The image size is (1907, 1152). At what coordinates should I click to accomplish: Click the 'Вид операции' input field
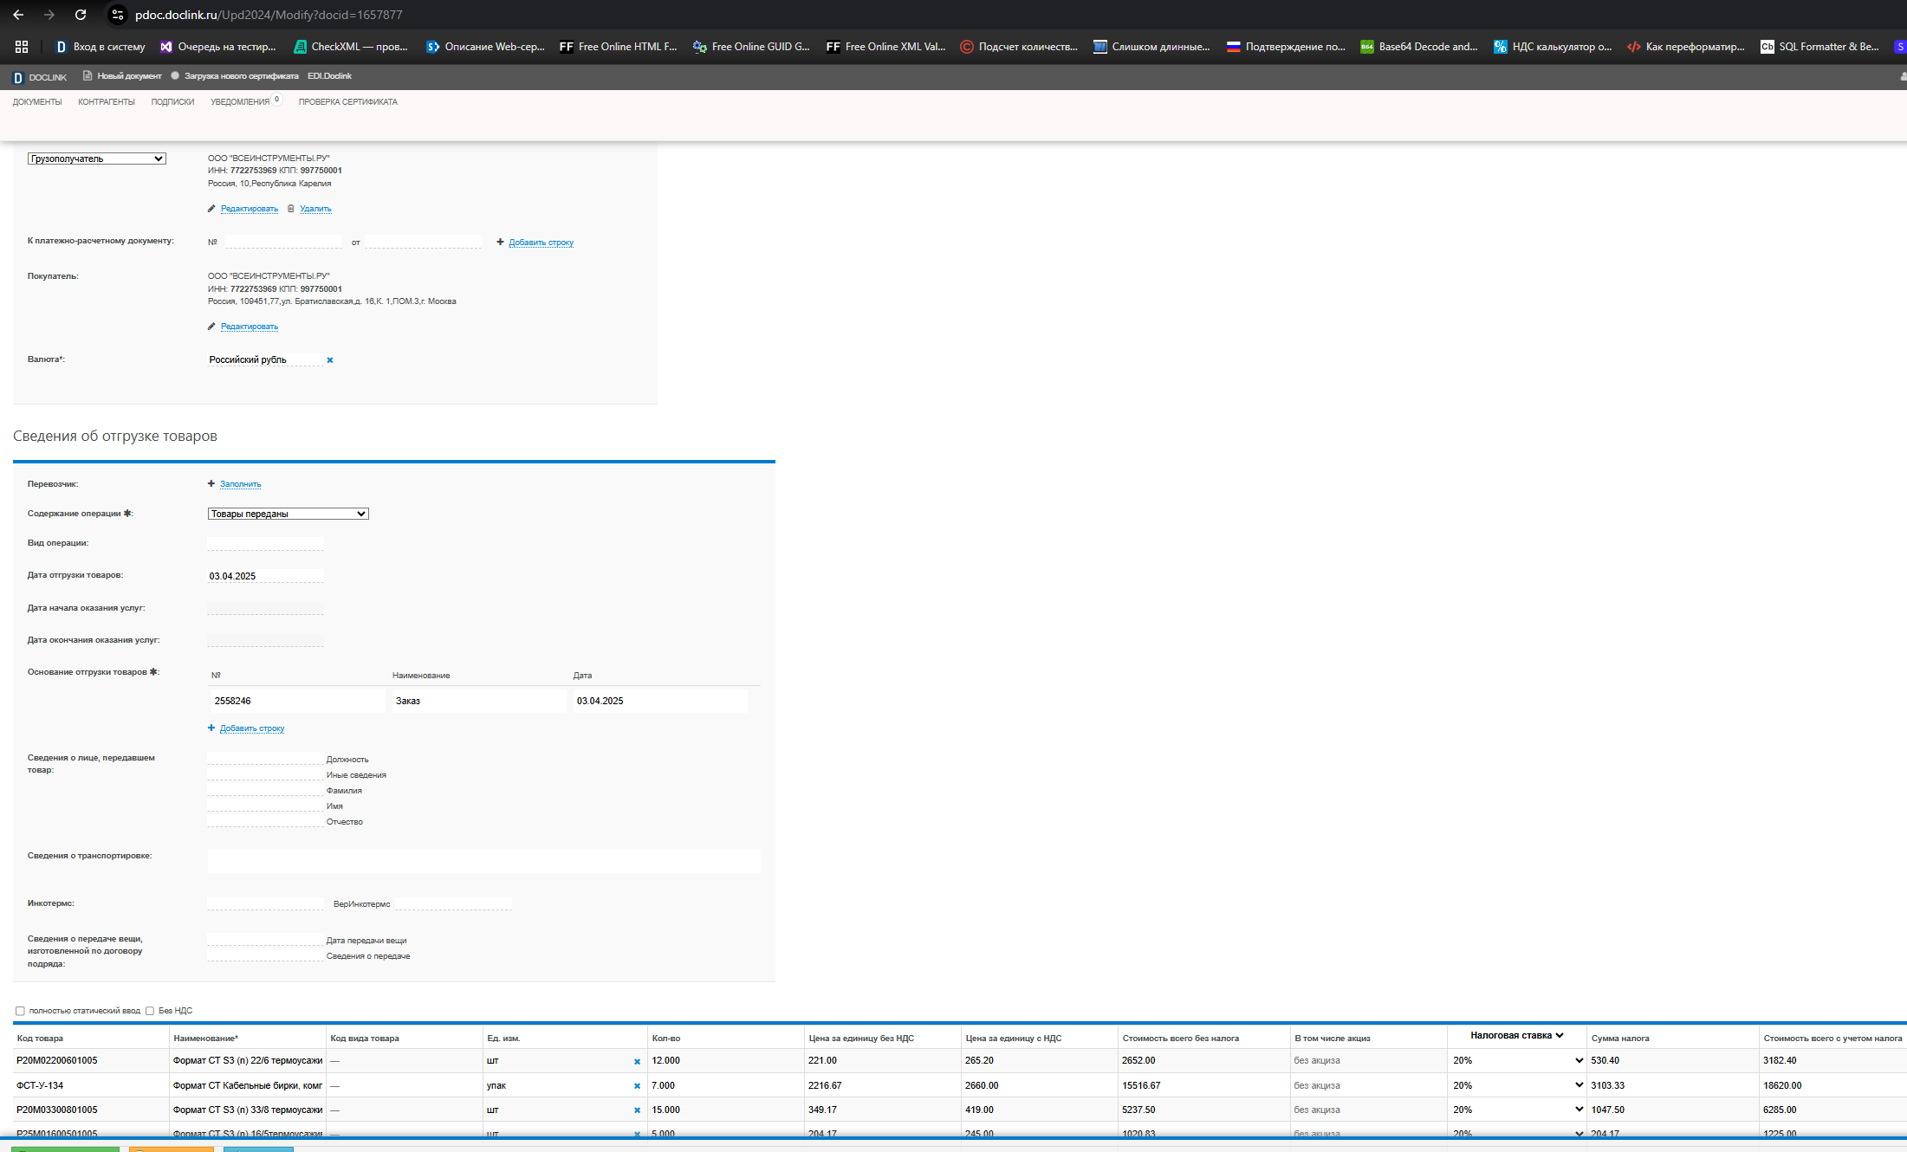tap(265, 544)
